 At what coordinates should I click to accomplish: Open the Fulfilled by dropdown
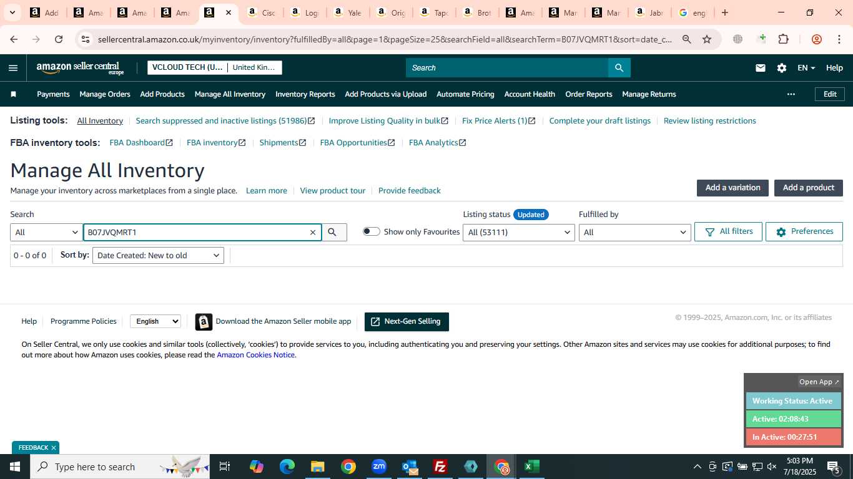pos(634,232)
